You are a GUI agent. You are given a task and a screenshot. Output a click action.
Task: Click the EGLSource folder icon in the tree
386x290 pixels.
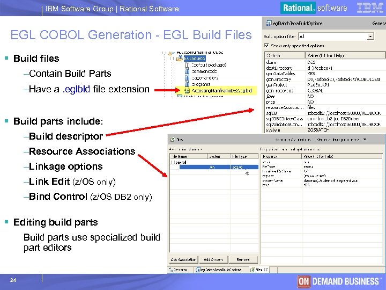coord(180,59)
